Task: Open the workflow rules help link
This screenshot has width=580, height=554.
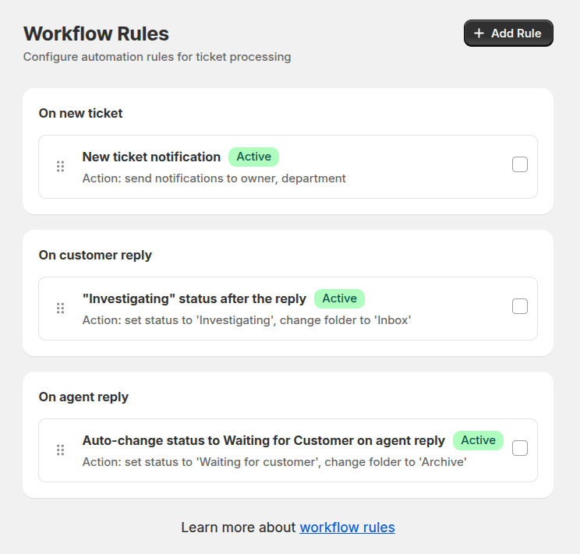Action: pos(347,528)
